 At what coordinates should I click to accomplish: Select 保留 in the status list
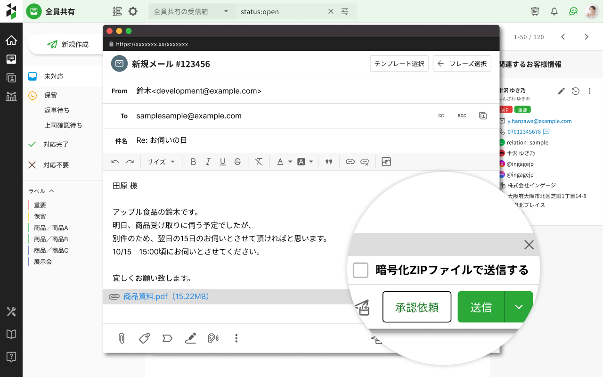[50, 95]
